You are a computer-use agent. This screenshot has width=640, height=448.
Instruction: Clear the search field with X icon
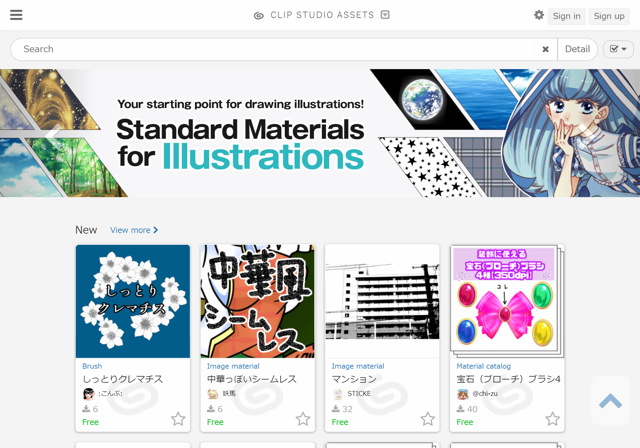(x=546, y=49)
